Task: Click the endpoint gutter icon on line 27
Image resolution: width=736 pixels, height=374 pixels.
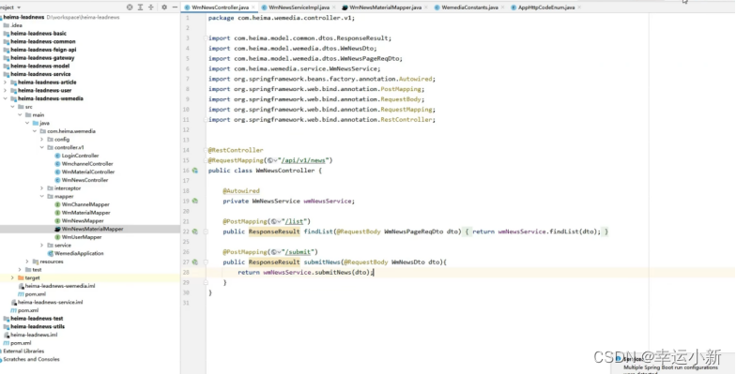Action: pyautogui.click(x=195, y=262)
